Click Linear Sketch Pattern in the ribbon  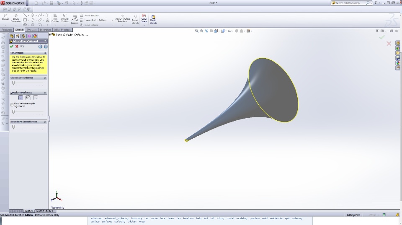(x=93, y=20)
